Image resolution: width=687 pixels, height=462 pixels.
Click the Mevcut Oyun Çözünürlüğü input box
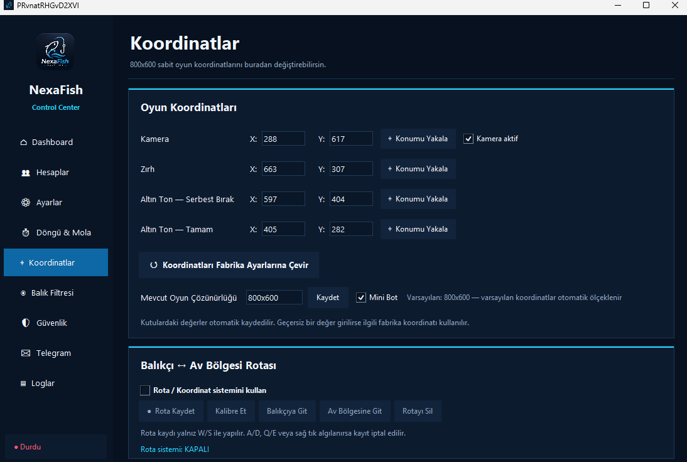point(274,298)
